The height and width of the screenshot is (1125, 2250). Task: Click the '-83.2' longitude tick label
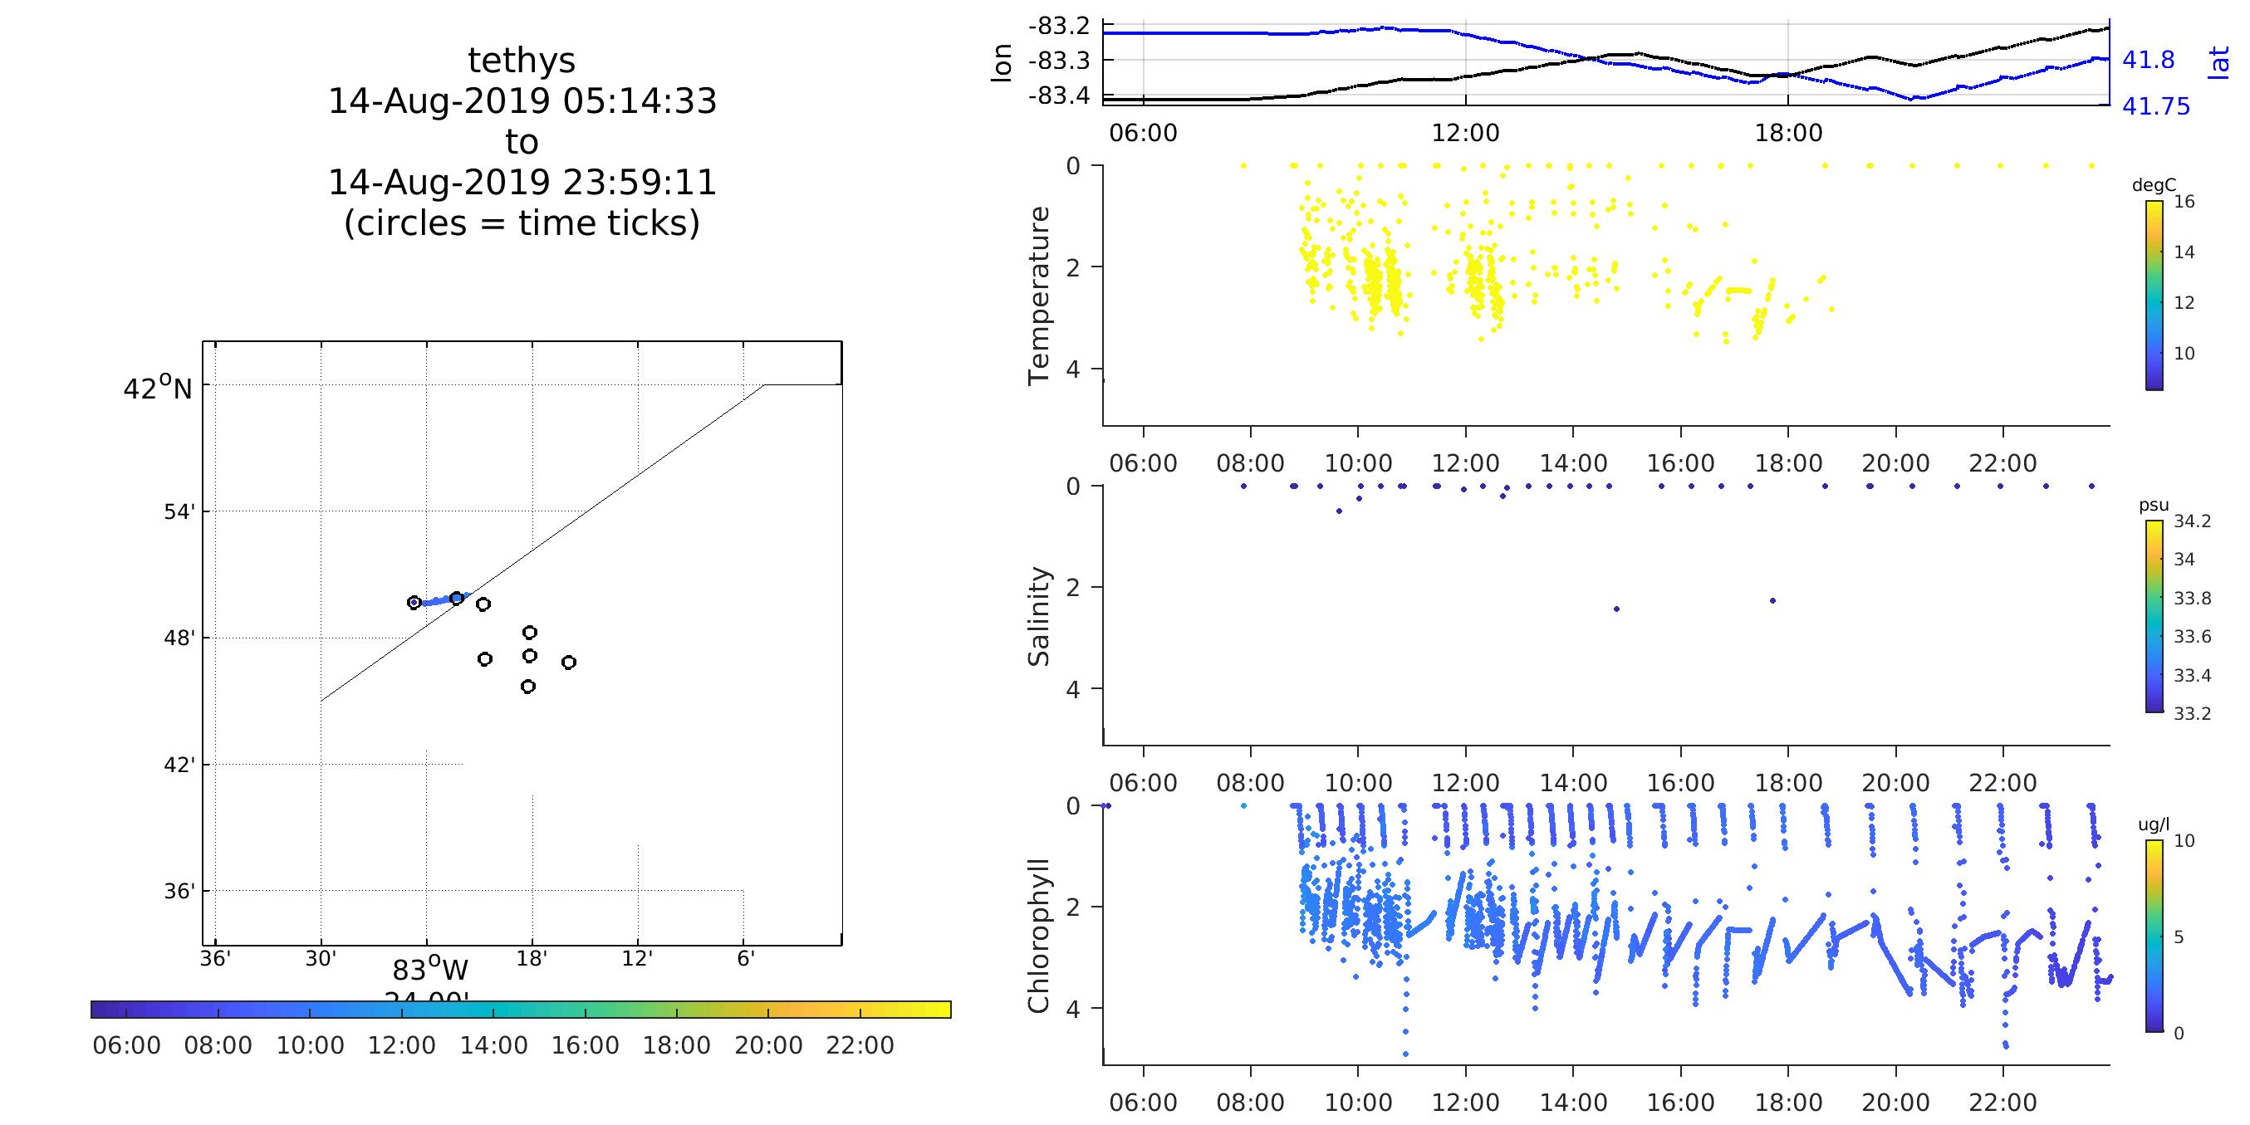[x=1060, y=27]
